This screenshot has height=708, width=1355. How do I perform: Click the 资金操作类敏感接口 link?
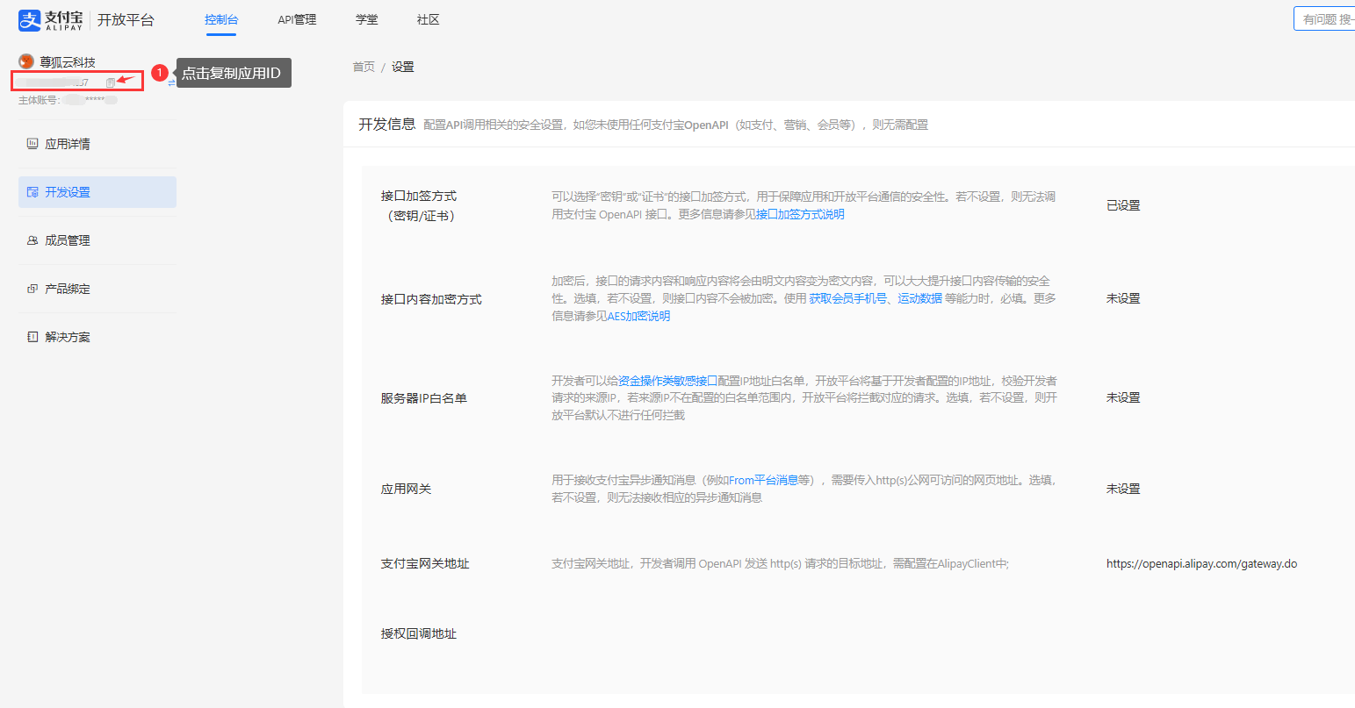tap(667, 381)
